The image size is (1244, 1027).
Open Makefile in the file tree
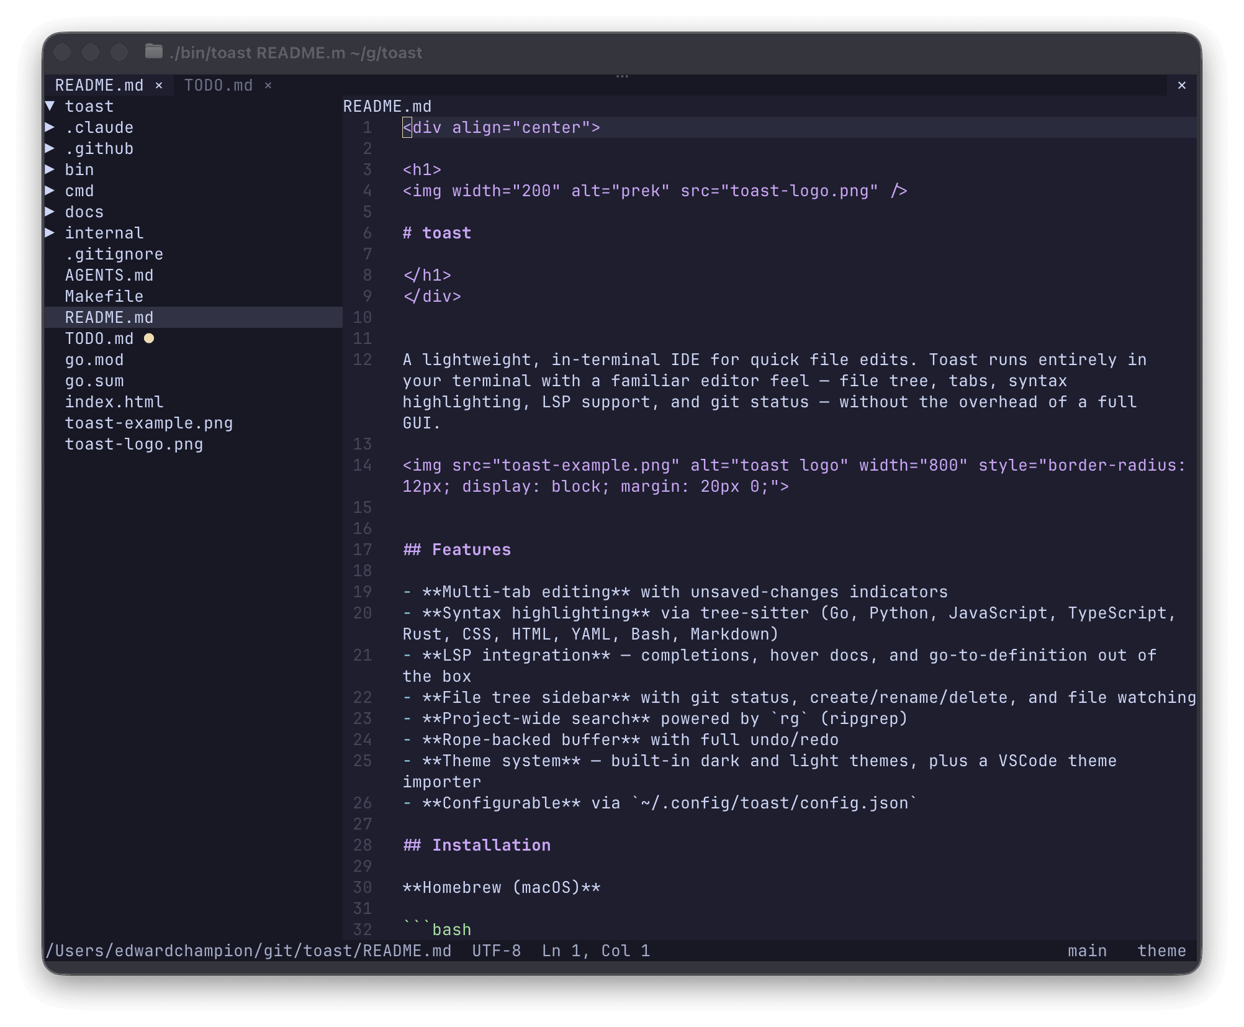104,296
